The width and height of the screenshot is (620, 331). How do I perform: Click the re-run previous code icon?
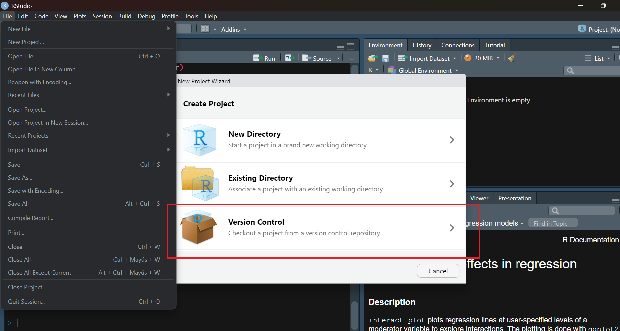(x=289, y=58)
